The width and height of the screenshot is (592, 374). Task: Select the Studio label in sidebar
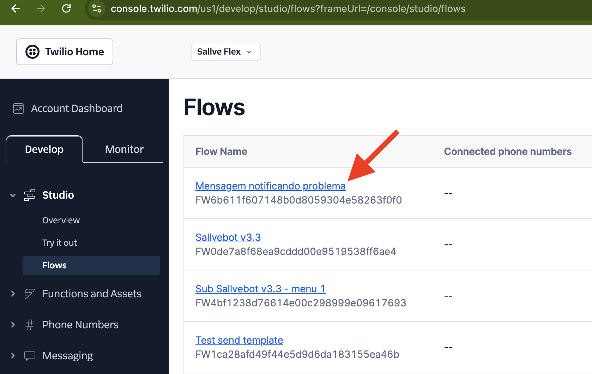58,195
